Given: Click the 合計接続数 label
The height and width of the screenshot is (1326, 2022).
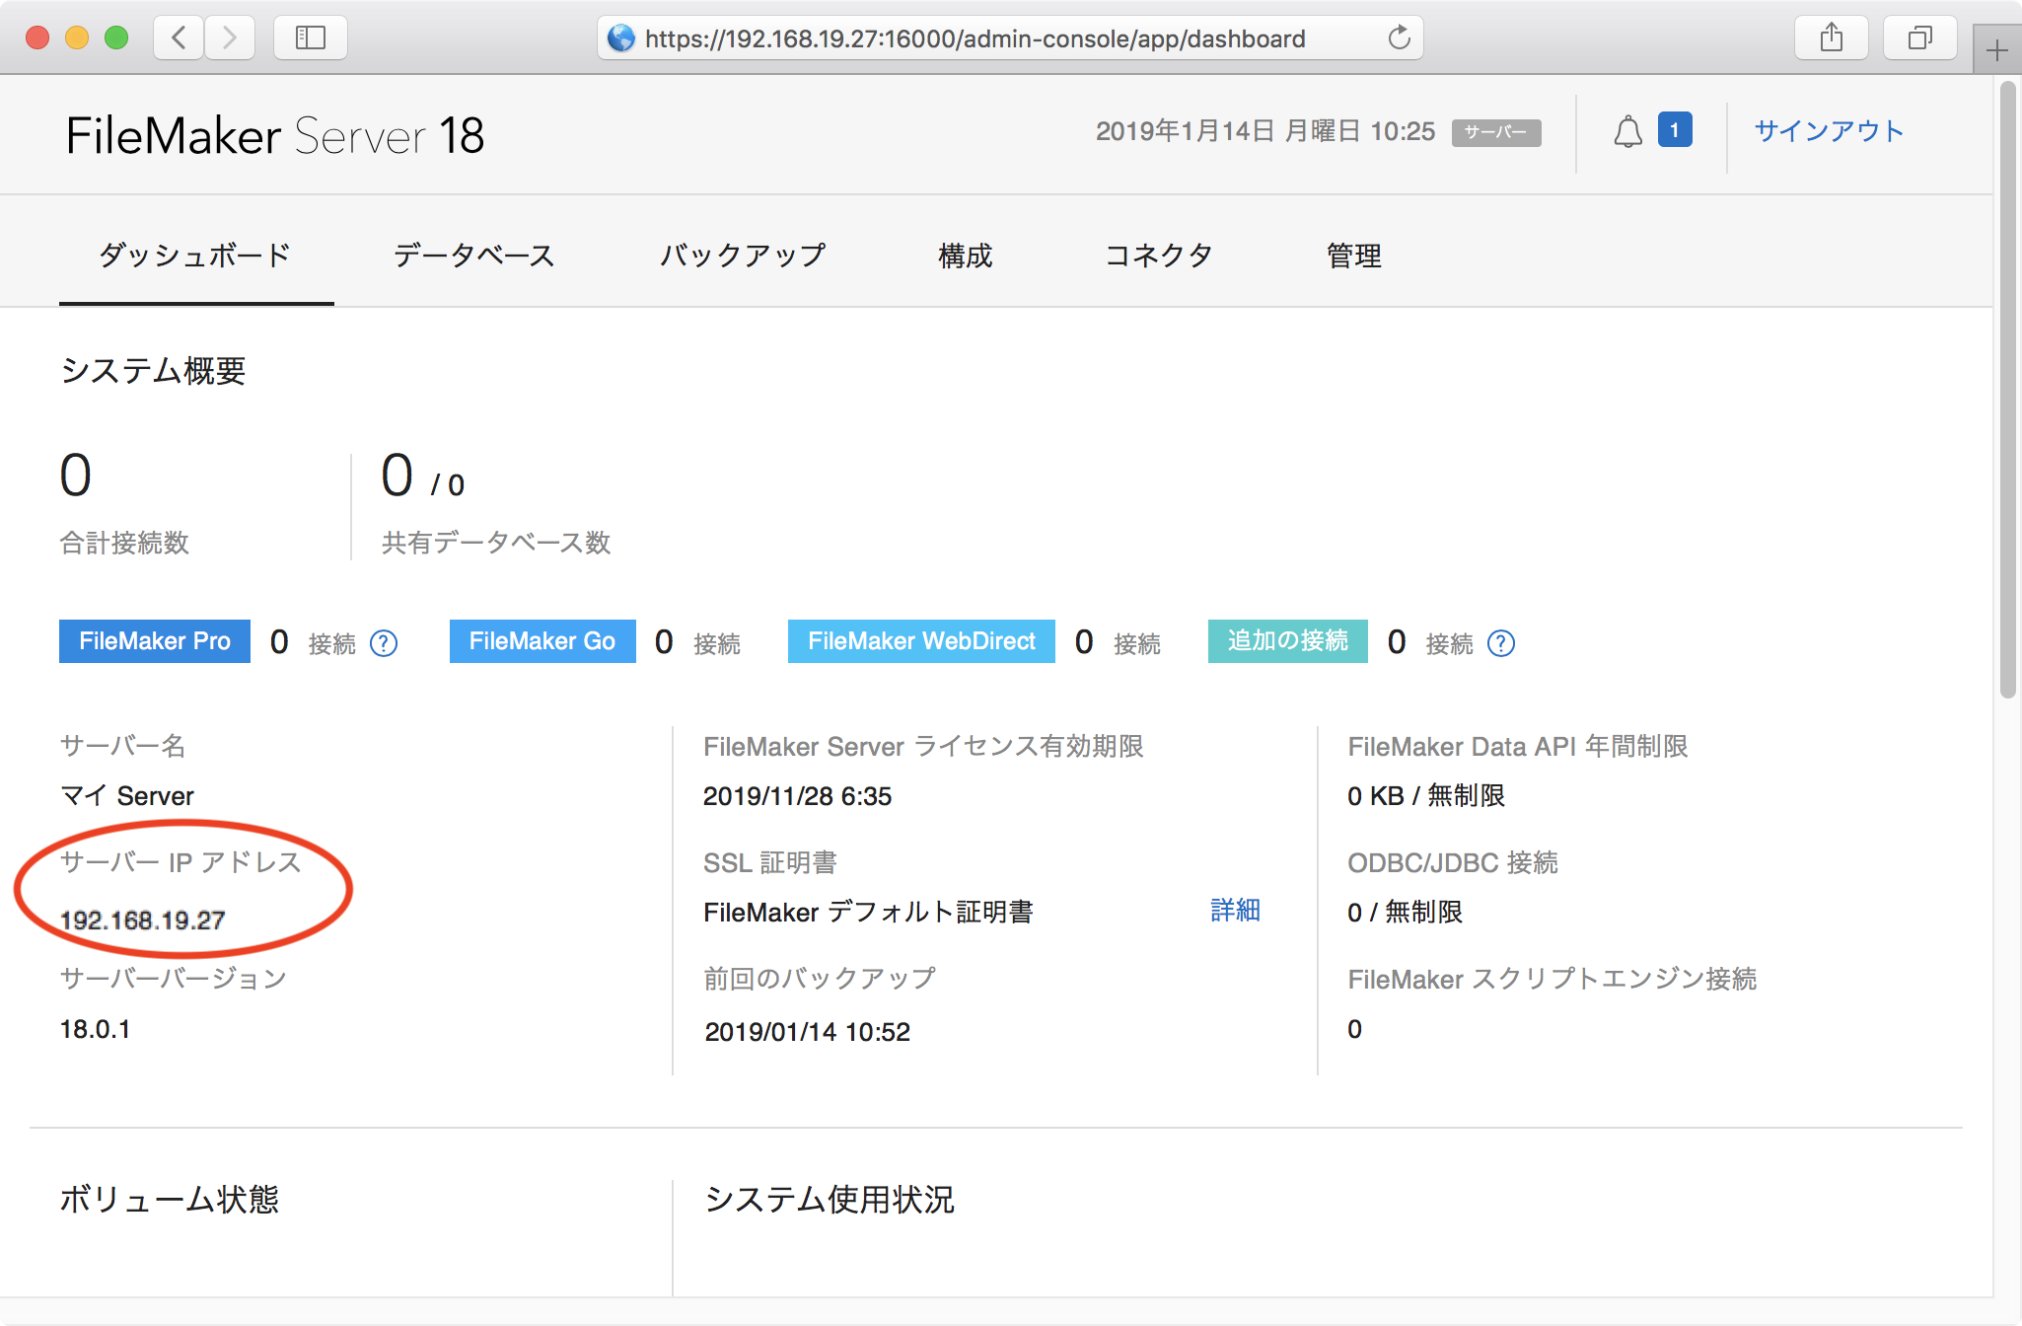Looking at the screenshot, I should point(124,543).
